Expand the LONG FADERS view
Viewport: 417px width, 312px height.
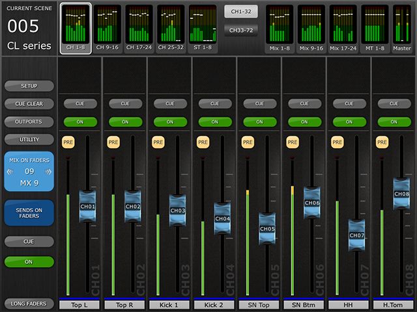pos(29,304)
